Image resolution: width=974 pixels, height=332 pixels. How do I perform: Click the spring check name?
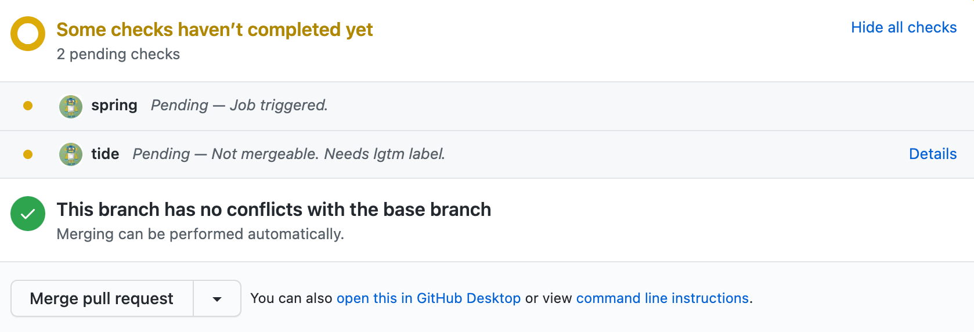(x=114, y=106)
